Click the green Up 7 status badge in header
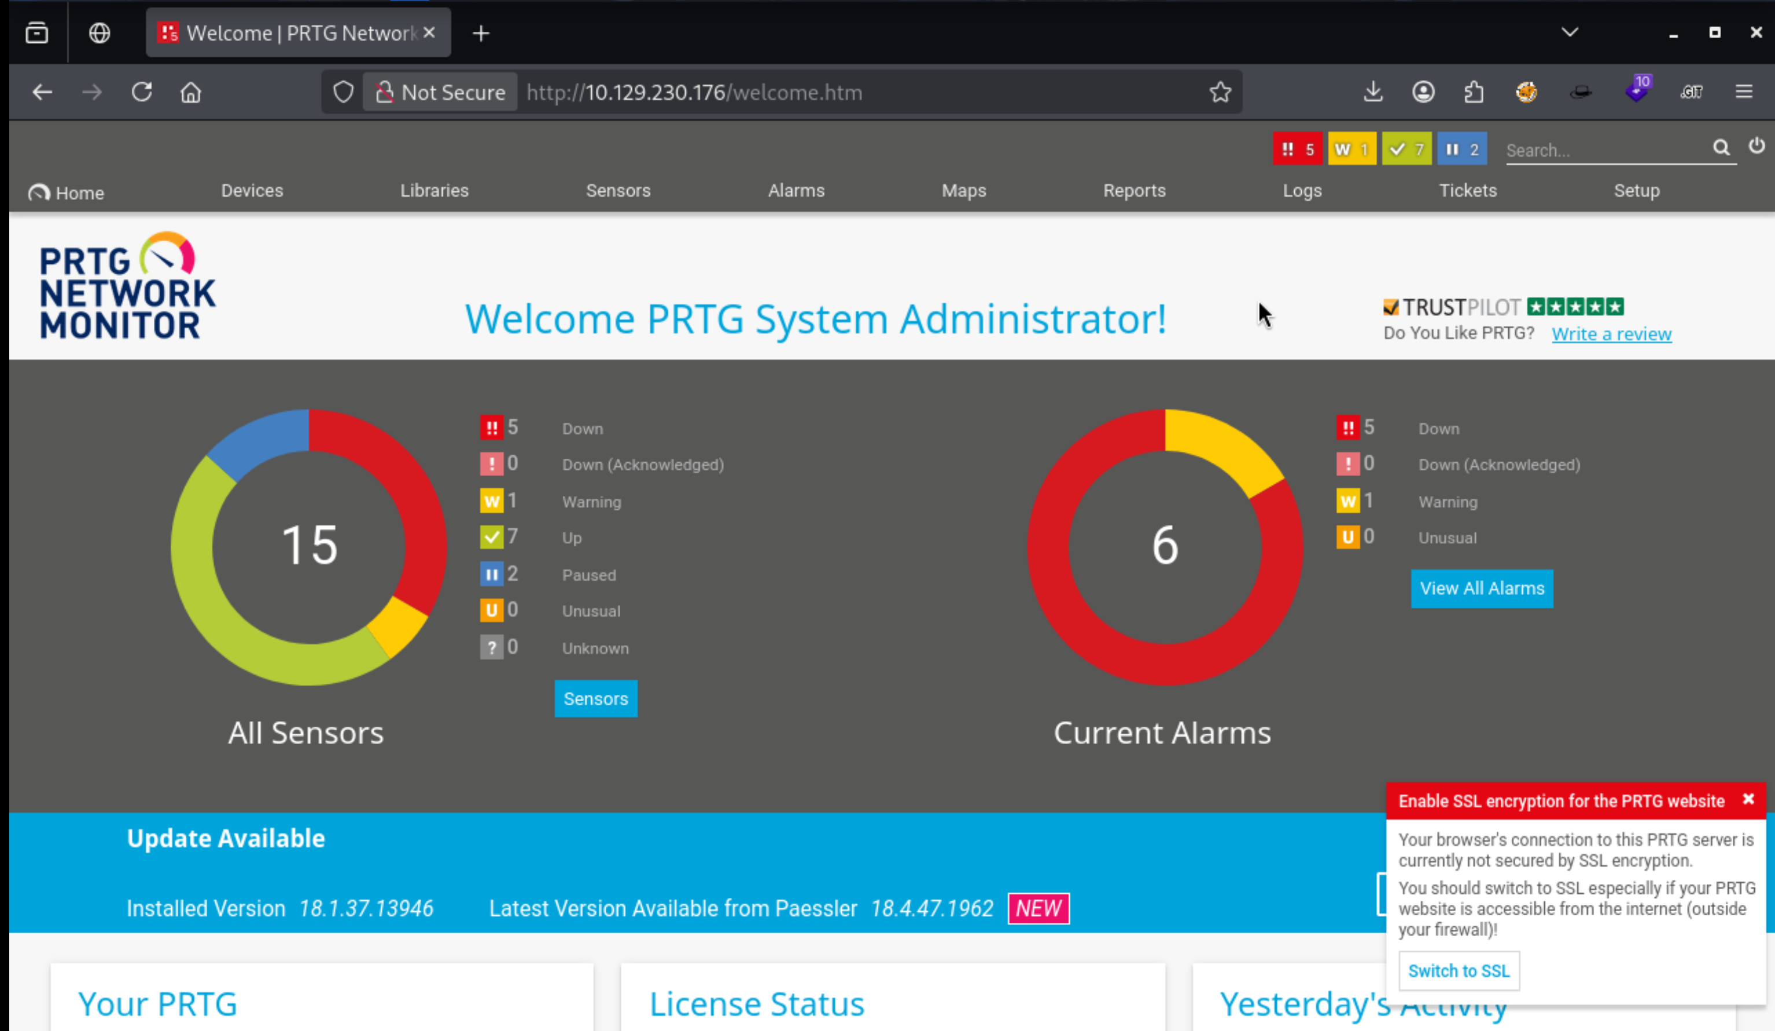Viewport: 1775px width, 1031px height. click(x=1406, y=149)
